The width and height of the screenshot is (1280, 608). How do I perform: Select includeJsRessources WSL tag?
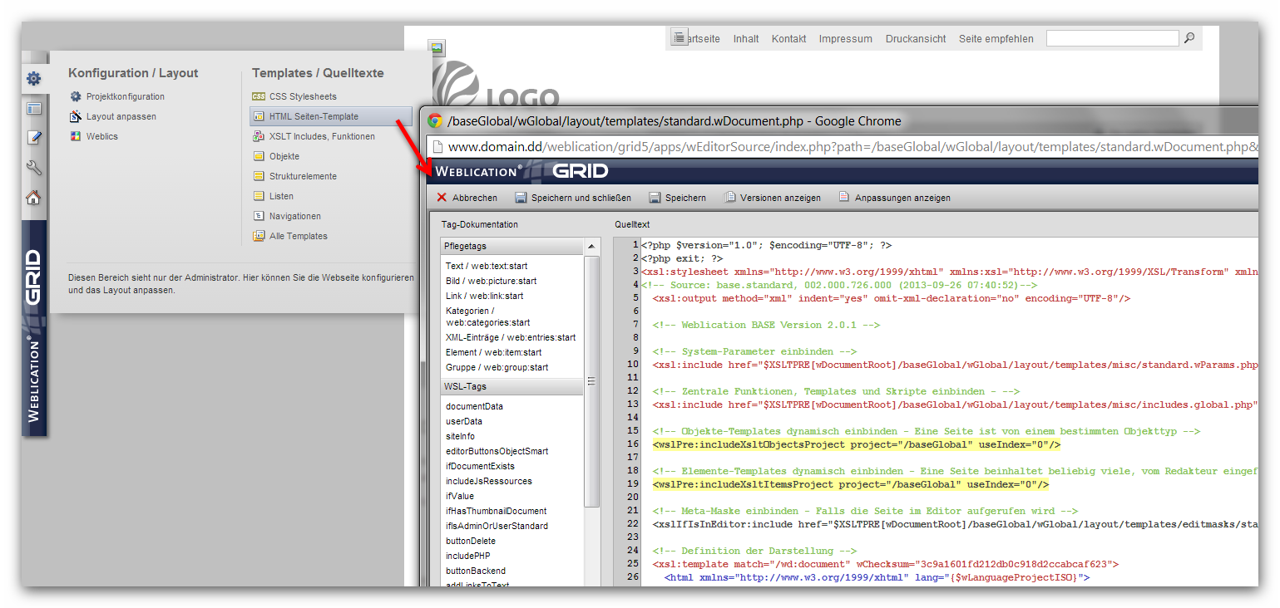[x=489, y=481]
